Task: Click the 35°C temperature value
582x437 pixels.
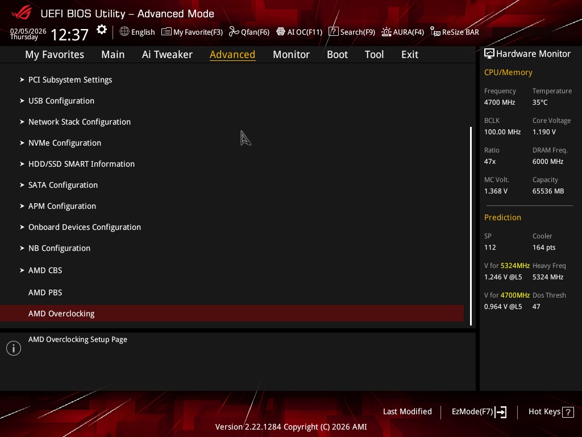Action: click(540, 102)
